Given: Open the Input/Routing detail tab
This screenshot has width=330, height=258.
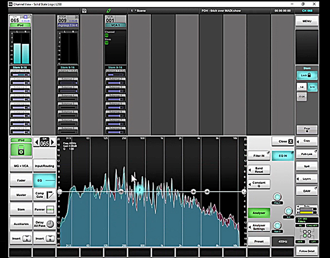Looking at the screenshot, I should point(45,166).
